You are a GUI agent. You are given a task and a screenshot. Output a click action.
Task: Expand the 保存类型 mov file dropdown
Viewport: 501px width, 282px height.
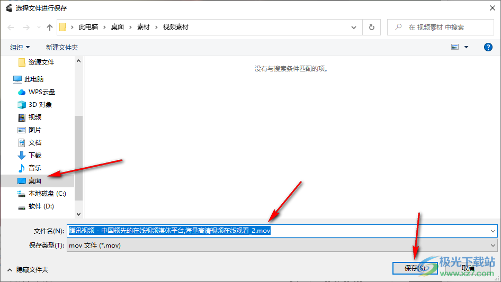pos(493,245)
